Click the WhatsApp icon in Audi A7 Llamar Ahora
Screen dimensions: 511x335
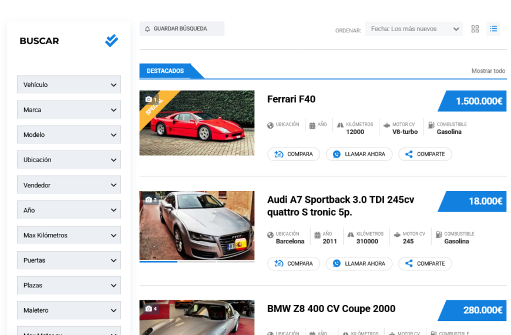[337, 263]
